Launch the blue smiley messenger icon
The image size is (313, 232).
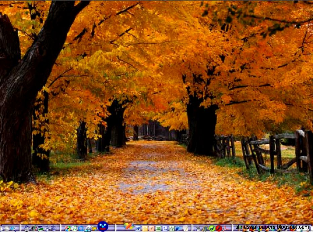tap(103, 227)
